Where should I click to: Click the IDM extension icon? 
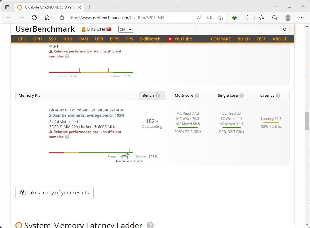pos(234,18)
